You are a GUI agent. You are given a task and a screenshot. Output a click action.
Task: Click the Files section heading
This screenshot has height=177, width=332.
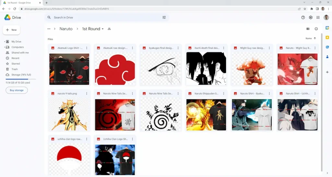point(50,39)
